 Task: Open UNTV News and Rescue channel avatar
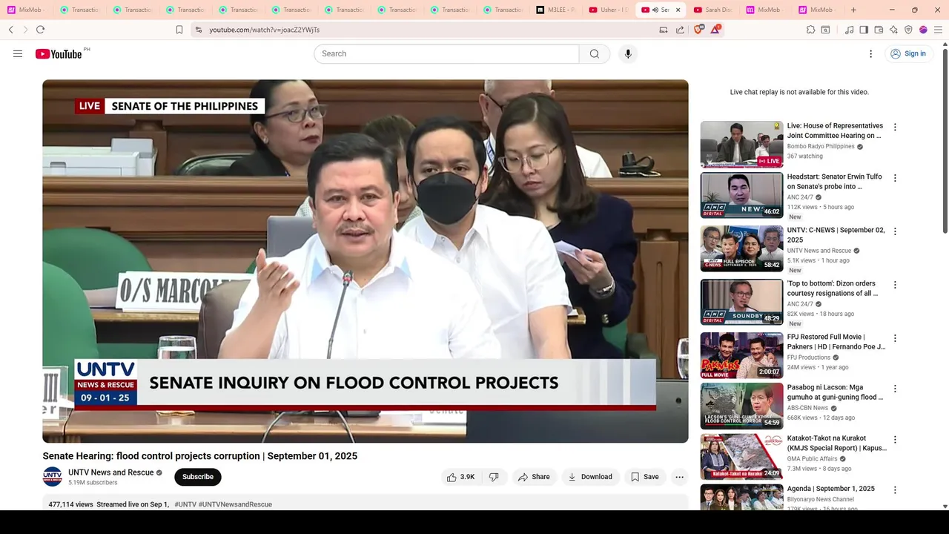(53, 477)
